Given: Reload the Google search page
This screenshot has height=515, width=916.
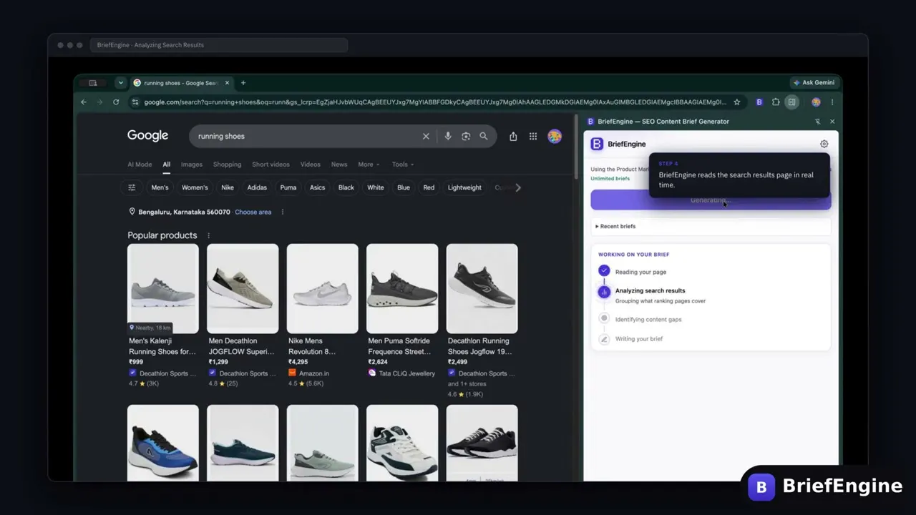Looking at the screenshot, I should [116, 102].
